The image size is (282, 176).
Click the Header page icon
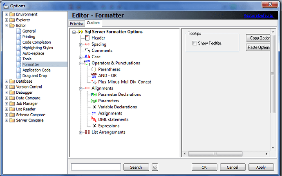tap(87, 38)
